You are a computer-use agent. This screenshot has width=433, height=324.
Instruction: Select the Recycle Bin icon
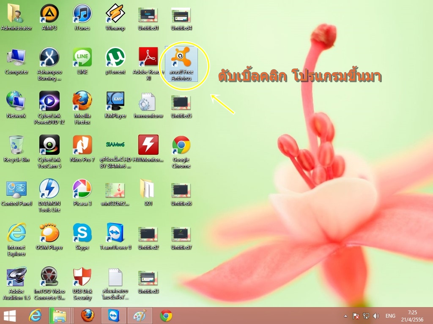[16, 149]
